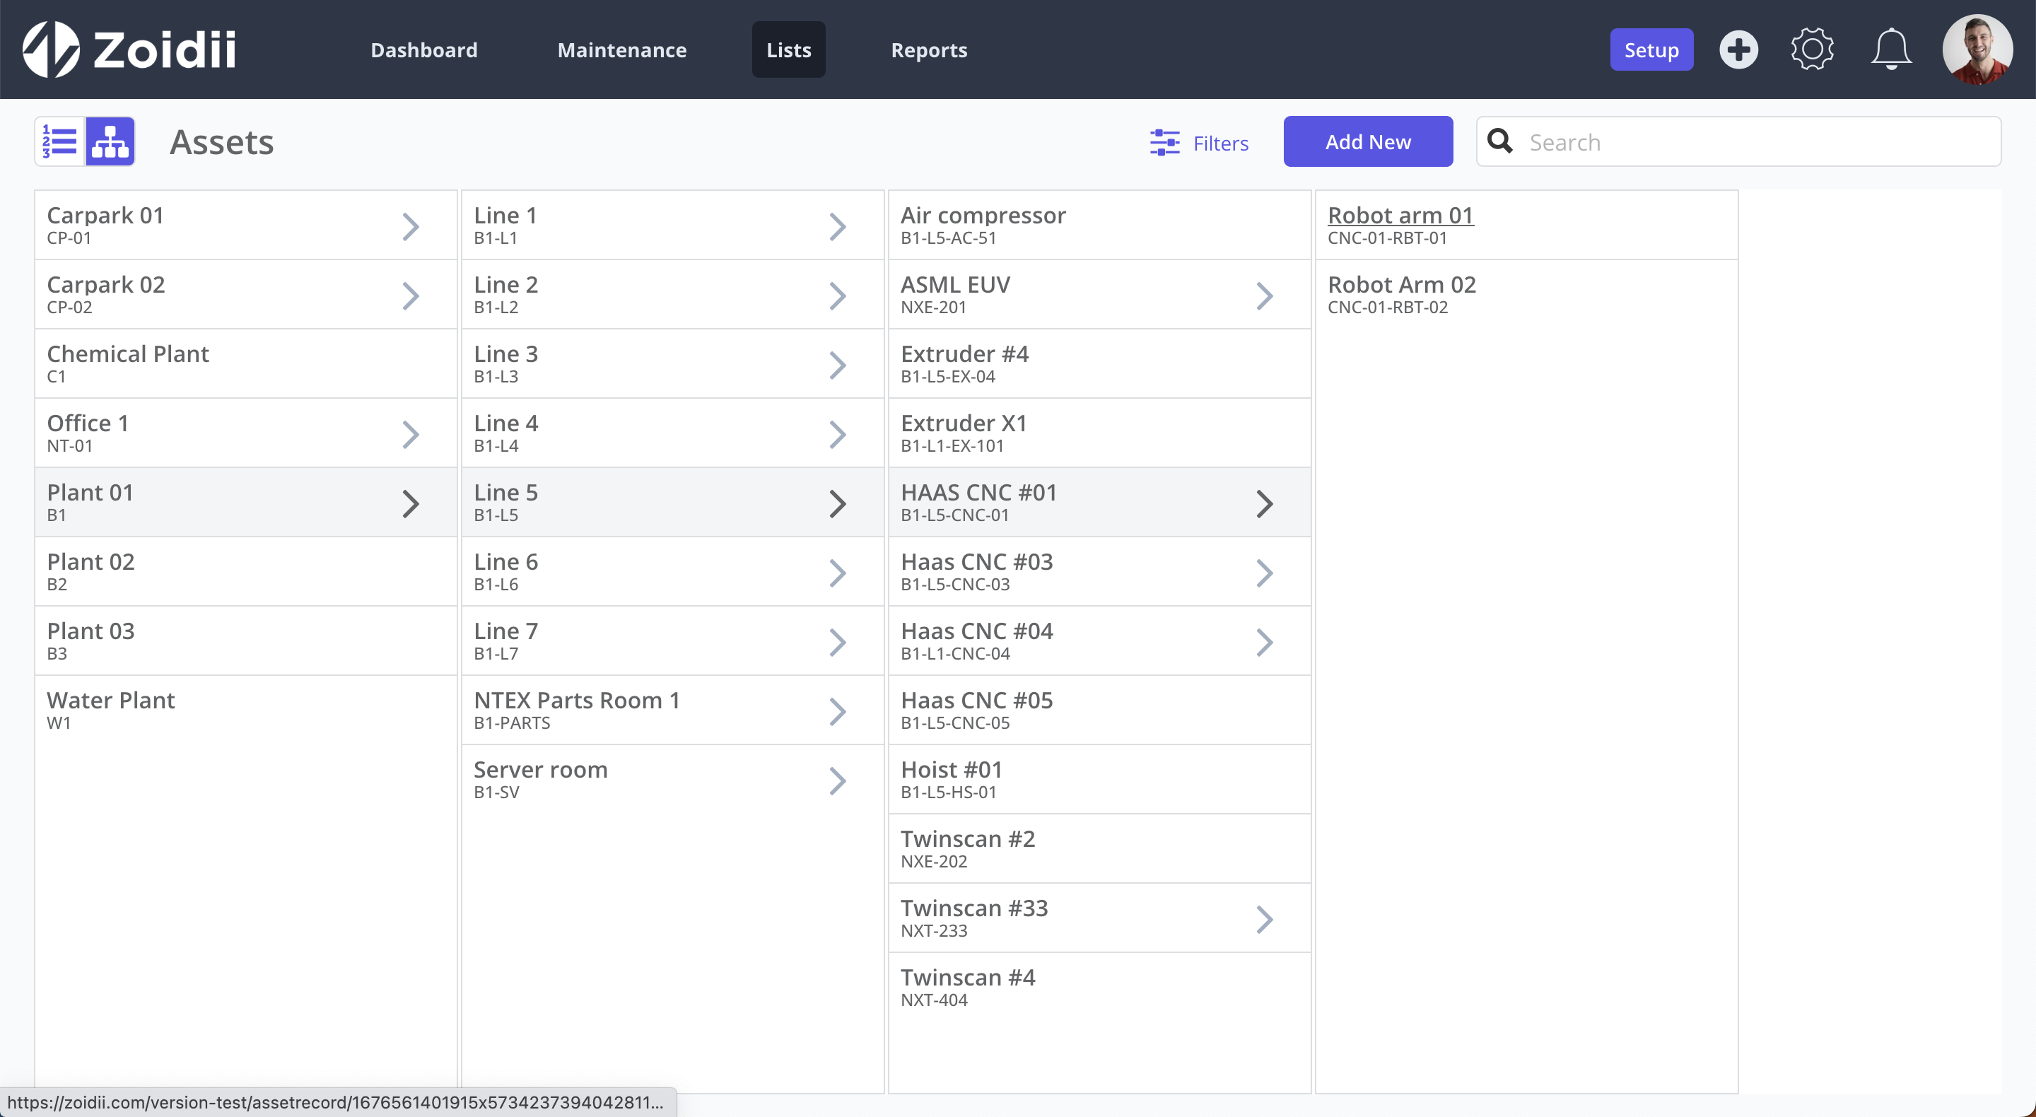Screen dimensions: 2036x1117
Task: Switch to numbered list view icon
Action: [60, 142]
